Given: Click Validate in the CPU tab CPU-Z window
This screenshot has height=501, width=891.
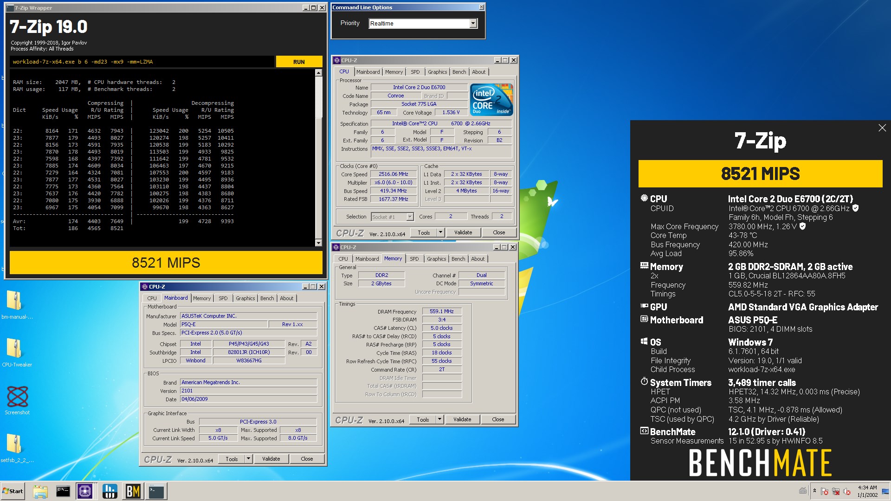Looking at the screenshot, I should 463,232.
